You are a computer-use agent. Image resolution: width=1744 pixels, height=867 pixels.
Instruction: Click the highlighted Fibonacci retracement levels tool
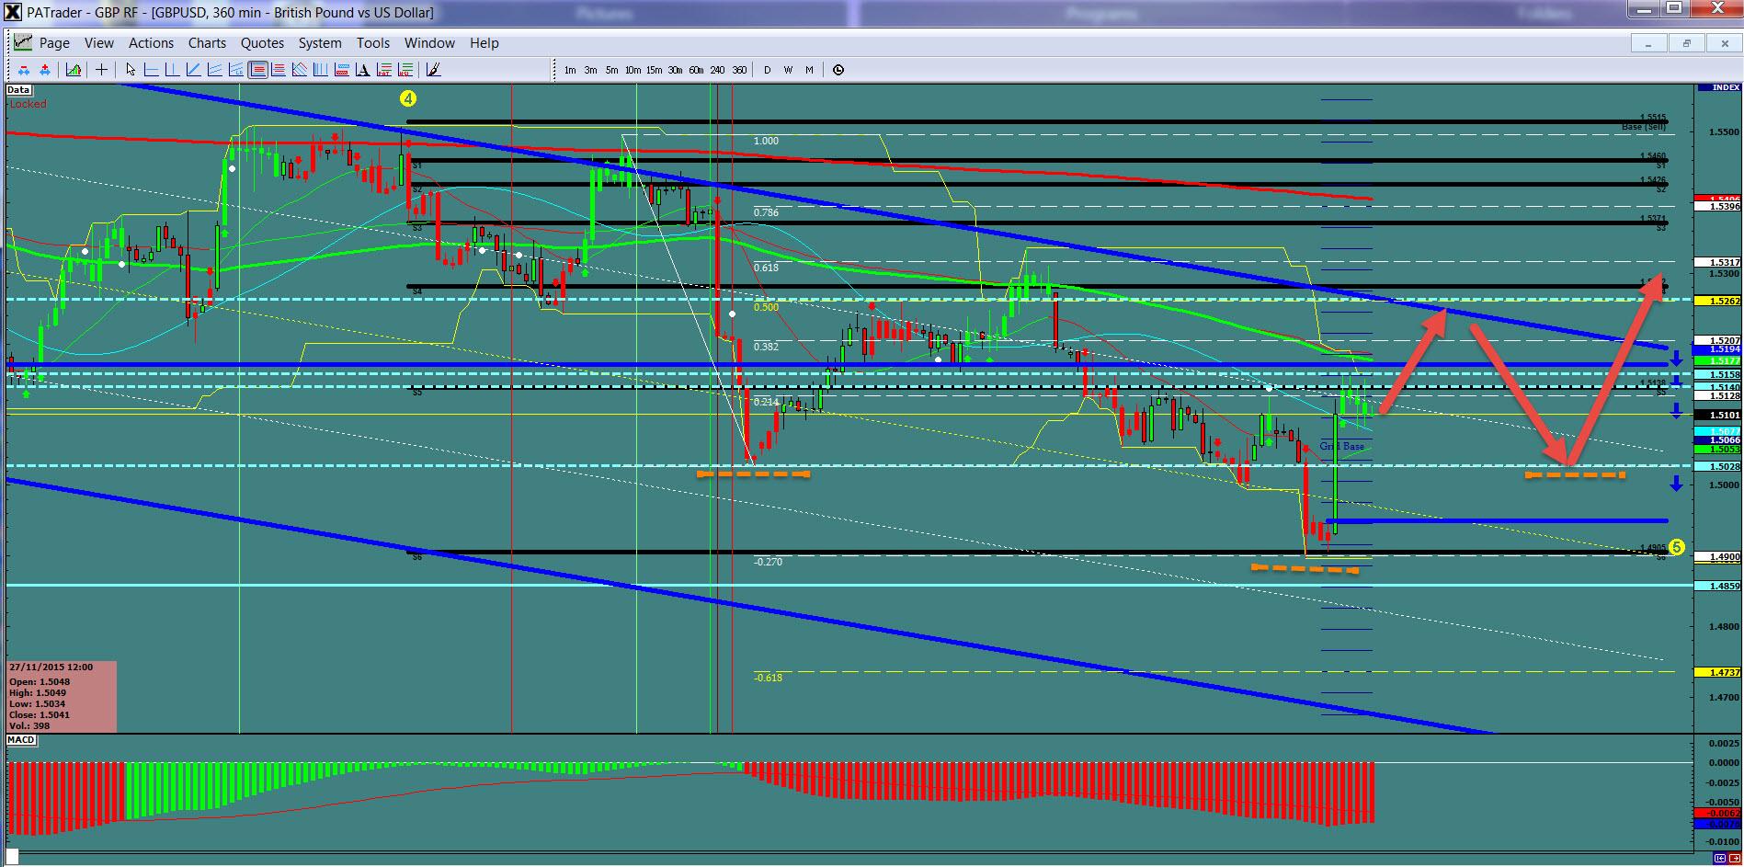[x=257, y=70]
